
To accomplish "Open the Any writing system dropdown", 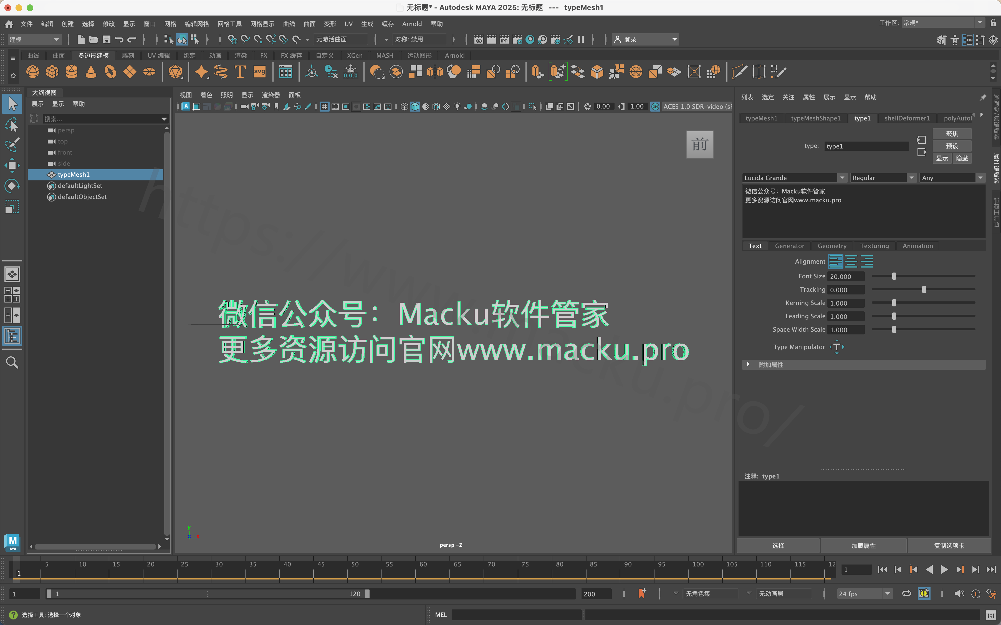I will click(x=952, y=178).
